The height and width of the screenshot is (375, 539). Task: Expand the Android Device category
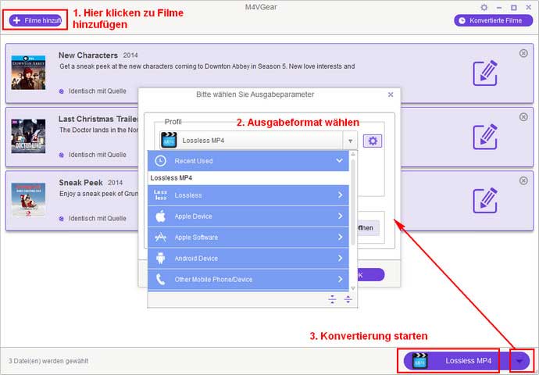(248, 258)
